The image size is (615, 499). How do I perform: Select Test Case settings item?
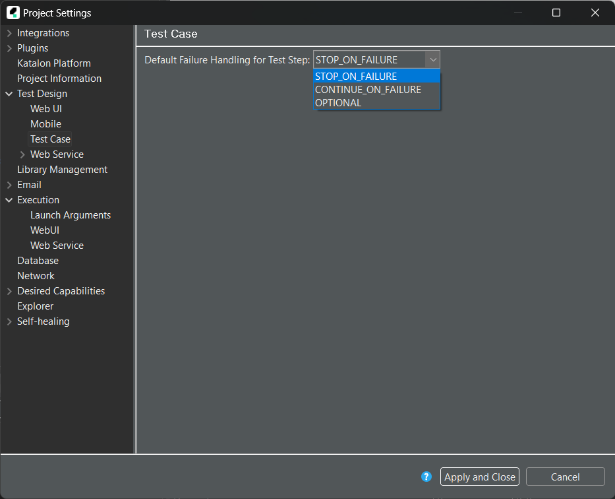(50, 139)
